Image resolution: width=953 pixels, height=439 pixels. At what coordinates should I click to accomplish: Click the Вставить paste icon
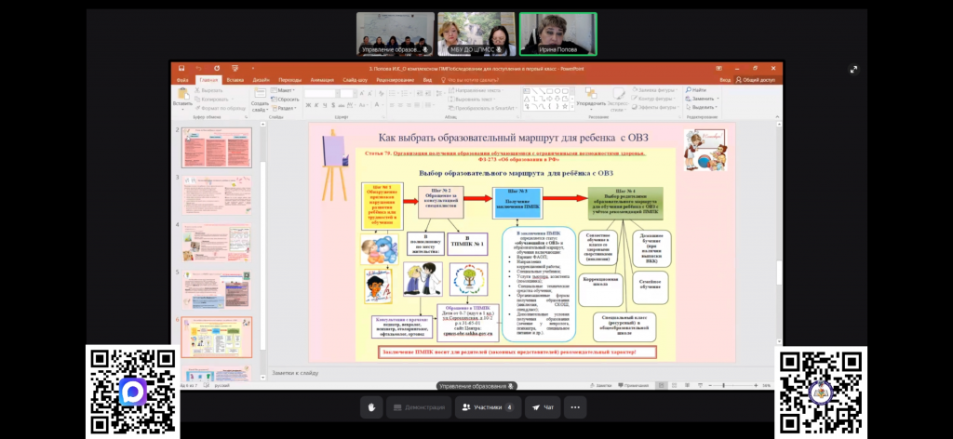click(182, 96)
